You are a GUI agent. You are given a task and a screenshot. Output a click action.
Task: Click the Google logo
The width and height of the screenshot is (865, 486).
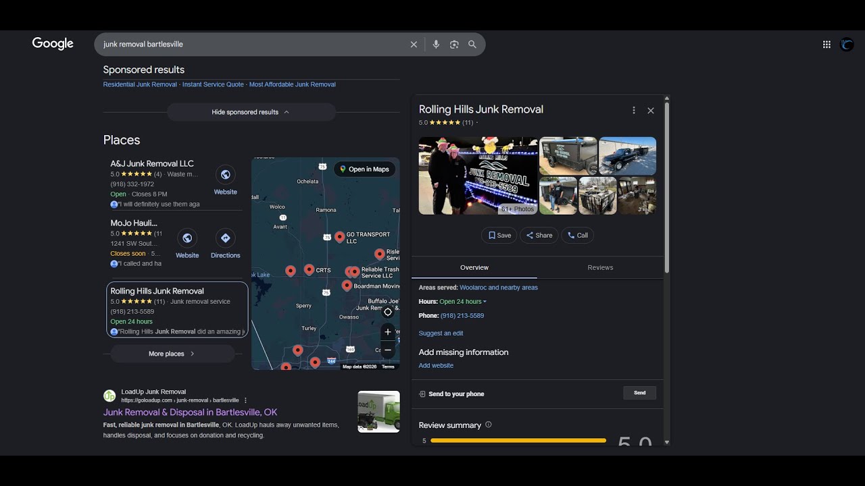coord(53,44)
